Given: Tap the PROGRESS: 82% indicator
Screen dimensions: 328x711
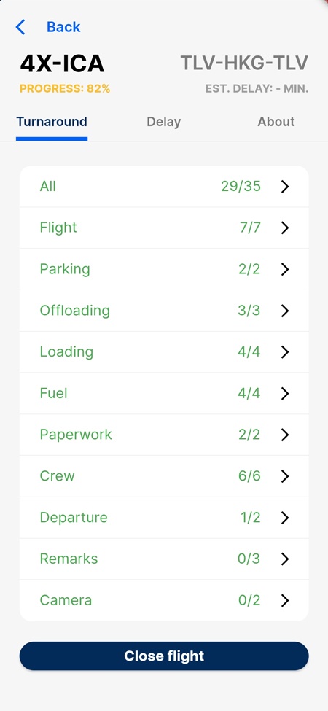Looking at the screenshot, I should [65, 88].
